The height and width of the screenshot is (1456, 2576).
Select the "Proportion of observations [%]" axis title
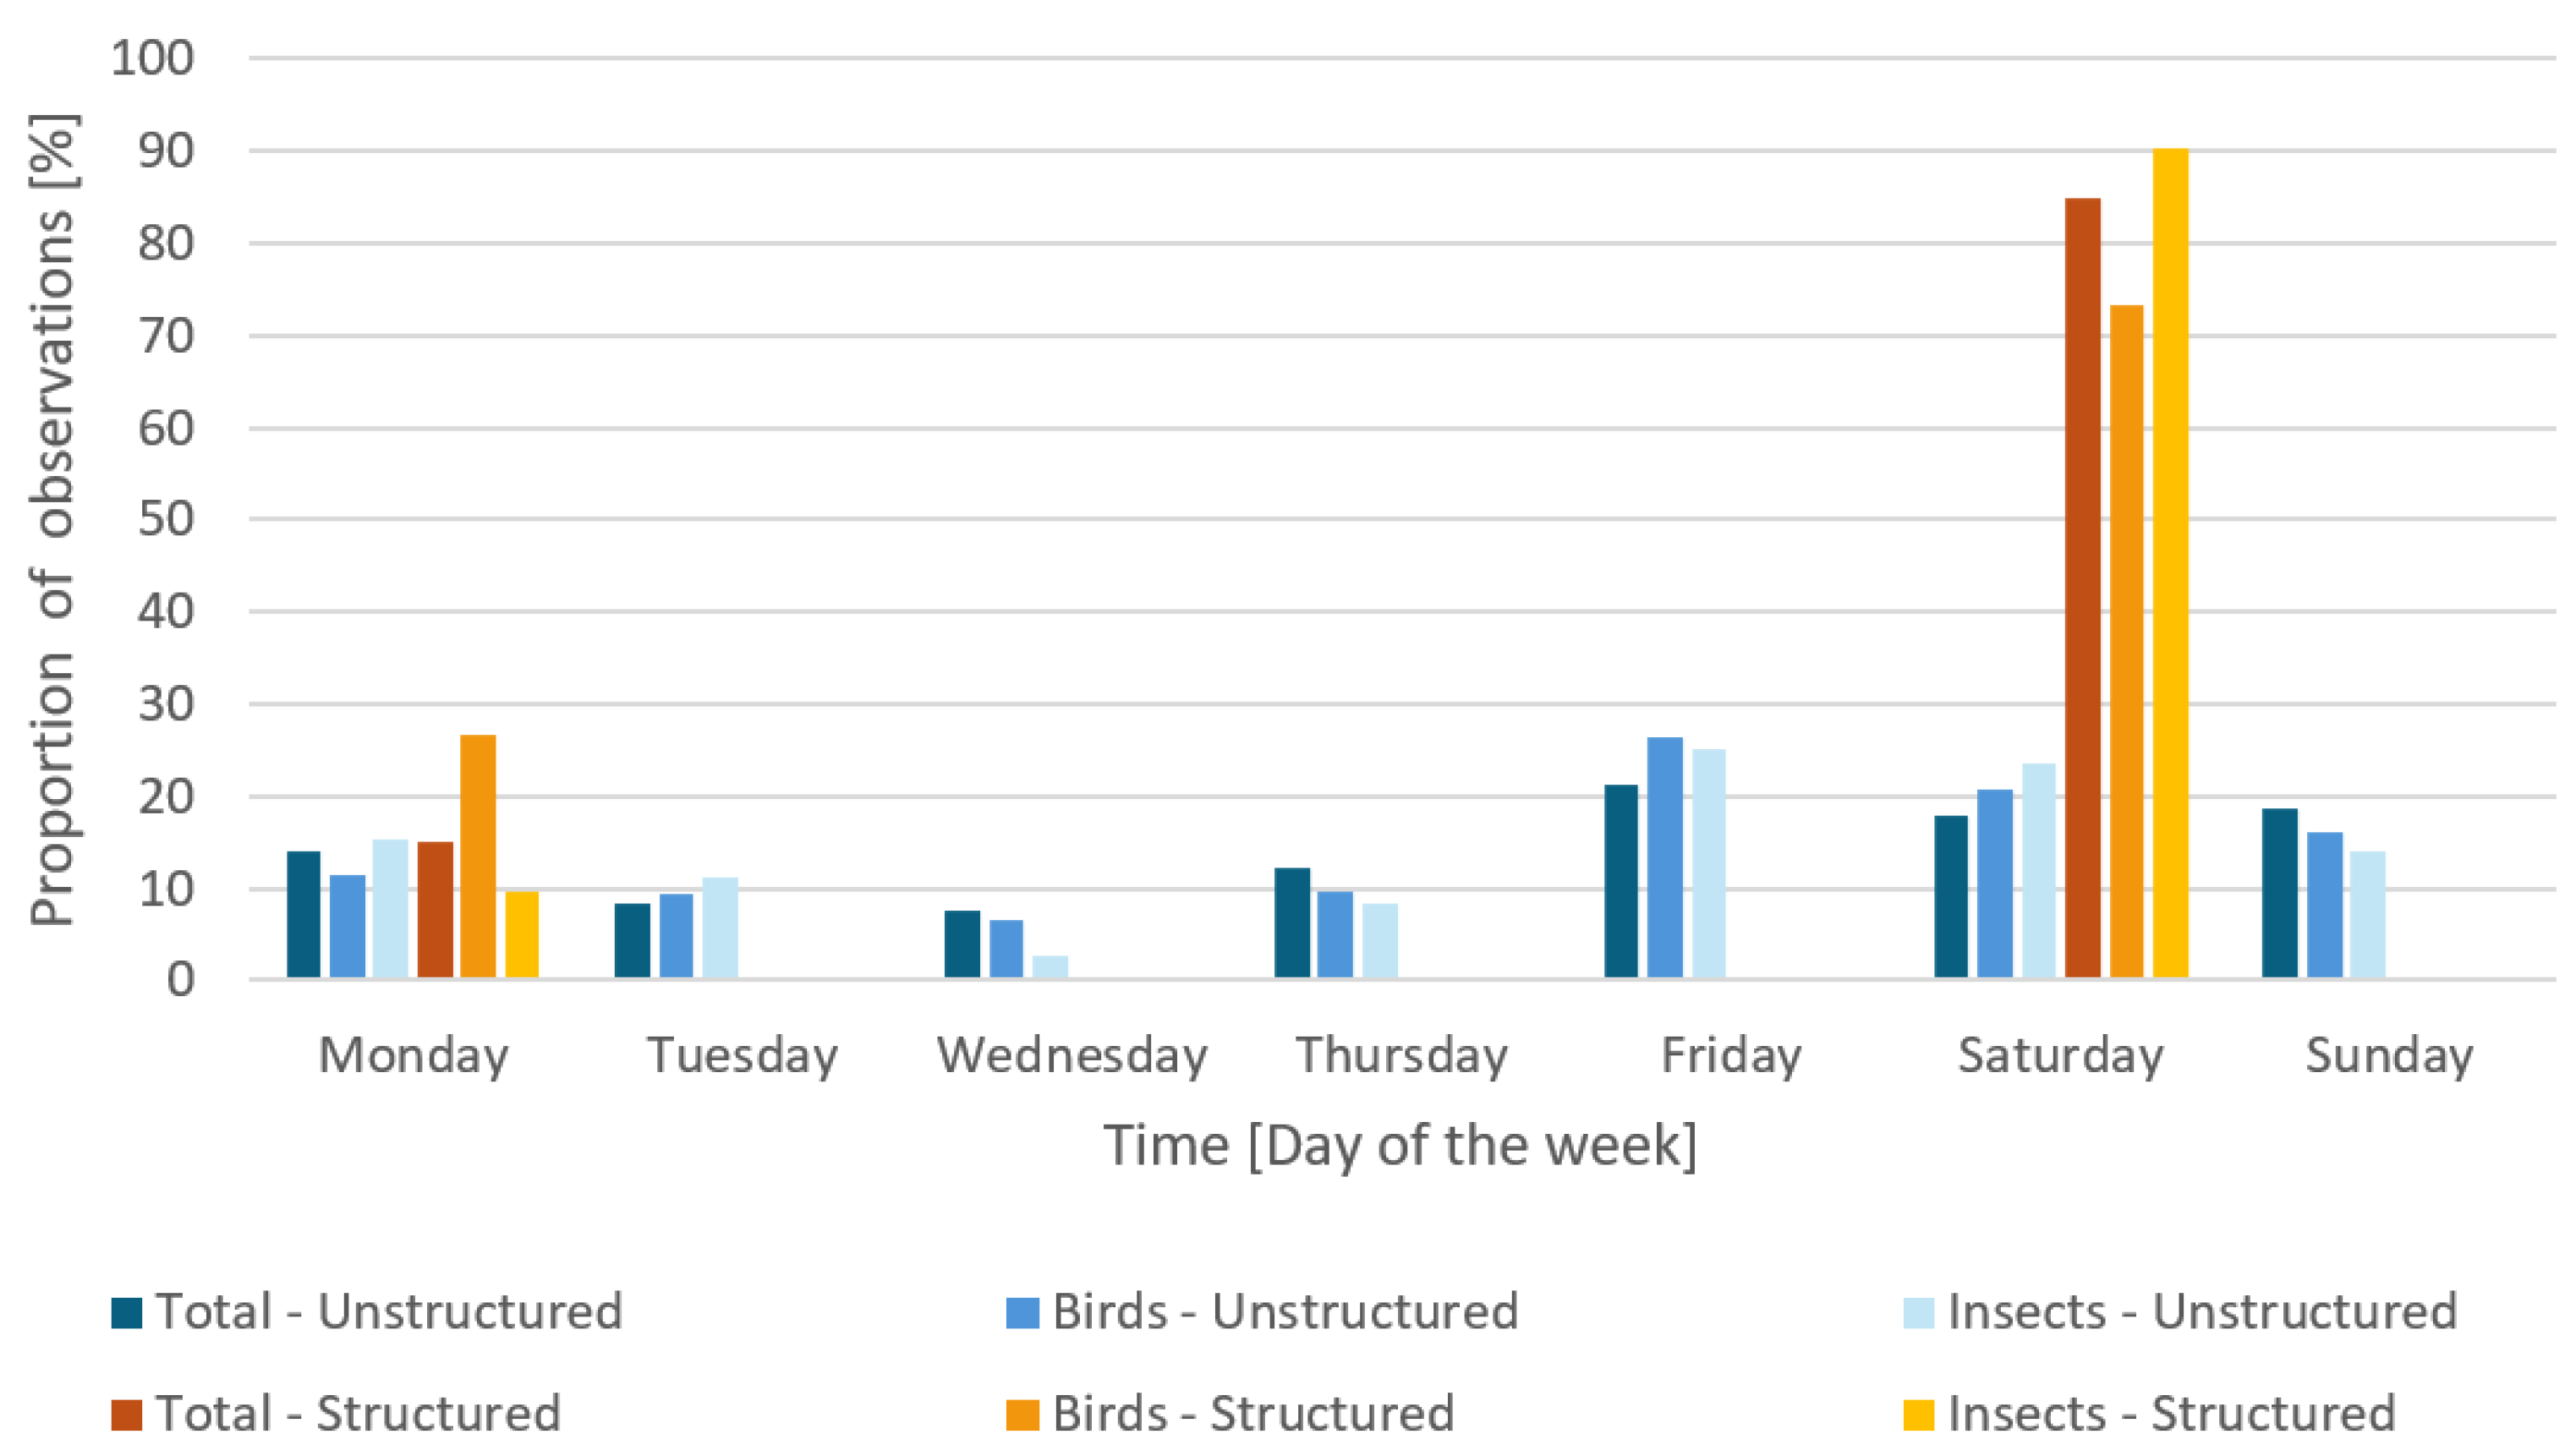tap(52, 520)
